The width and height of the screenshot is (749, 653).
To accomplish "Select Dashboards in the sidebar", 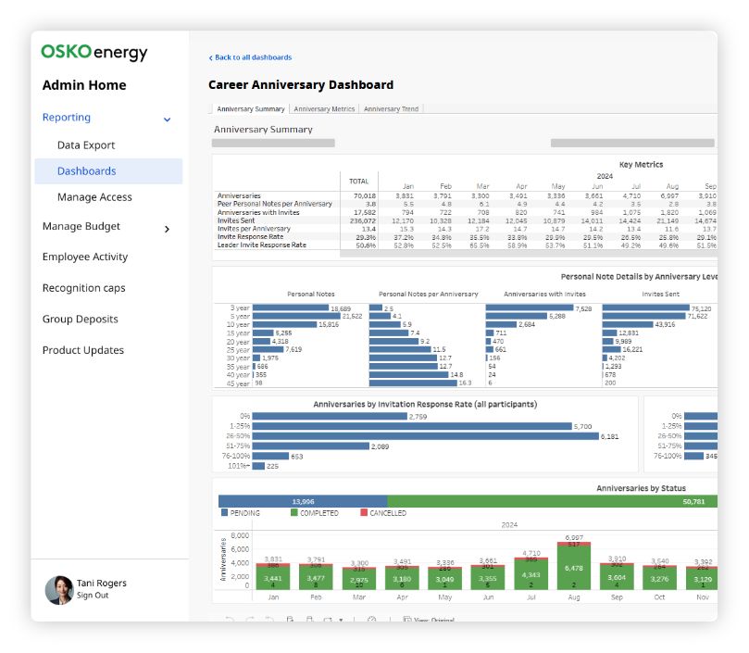I will click(x=108, y=171).
